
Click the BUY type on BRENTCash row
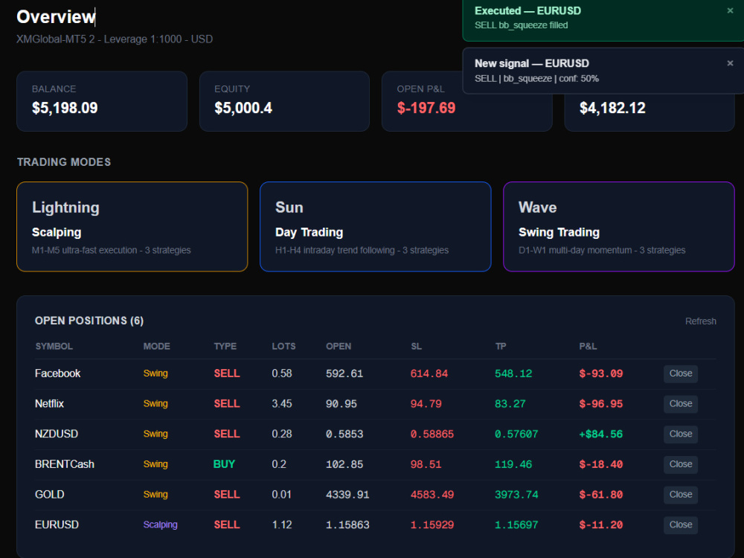tap(224, 464)
